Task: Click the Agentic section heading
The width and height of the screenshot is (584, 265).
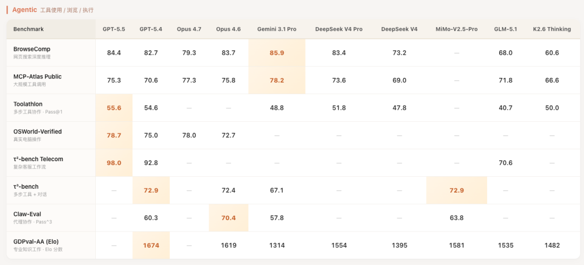Action: click(24, 10)
